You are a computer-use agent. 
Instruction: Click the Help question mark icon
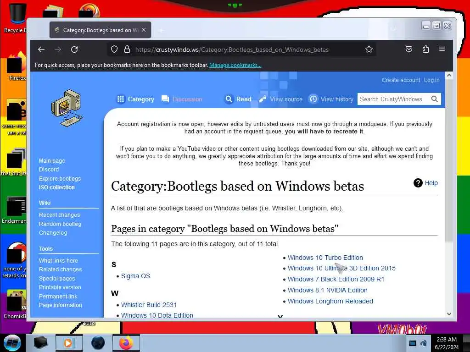[418, 183]
